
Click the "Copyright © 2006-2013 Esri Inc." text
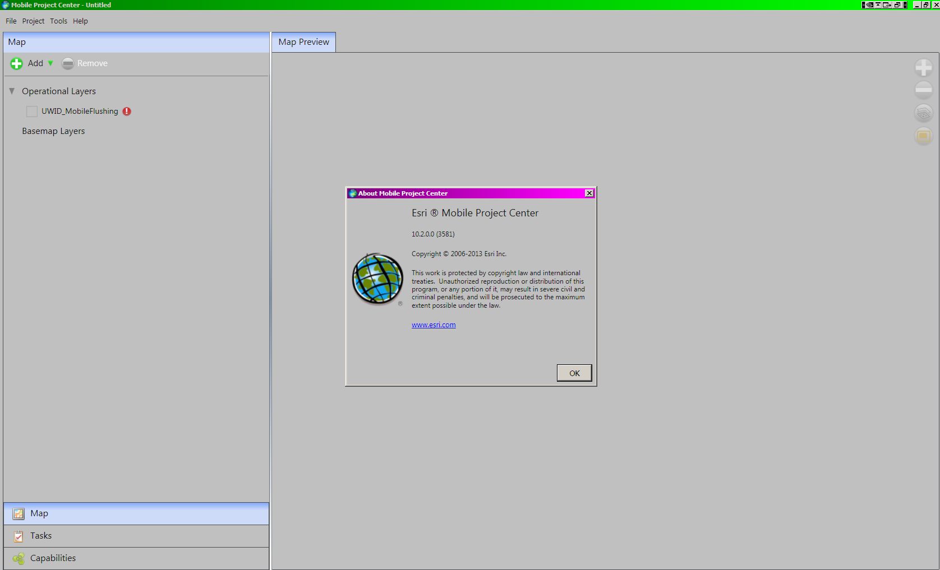point(459,254)
